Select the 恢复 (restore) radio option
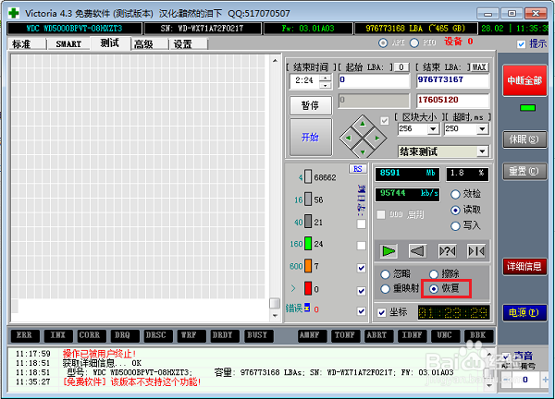Screen dimensions: 555x399 [434, 289]
